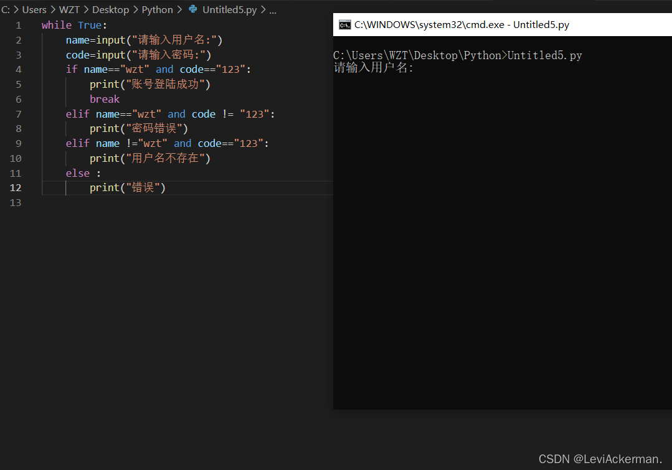Expand the "..." at the end of the breadcrumb
Screen dimensions: 672x470
(273, 9)
